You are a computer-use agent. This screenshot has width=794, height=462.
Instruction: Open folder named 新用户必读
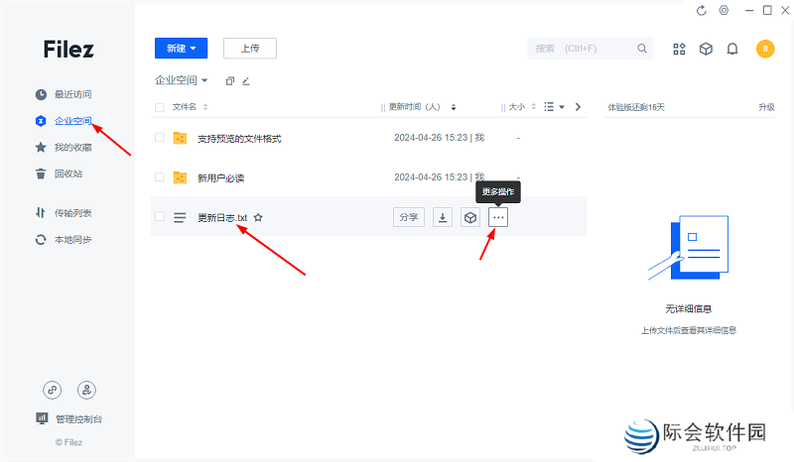click(x=220, y=178)
